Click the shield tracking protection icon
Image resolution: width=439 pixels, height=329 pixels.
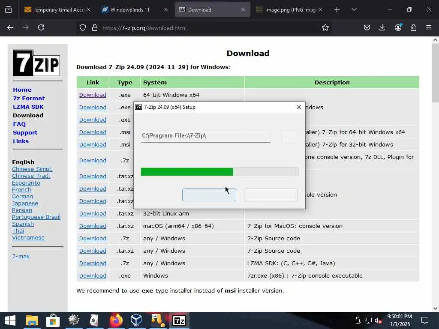[83, 28]
